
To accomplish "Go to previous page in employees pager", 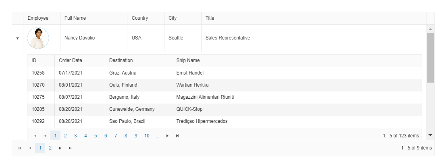I will pos(30,148).
